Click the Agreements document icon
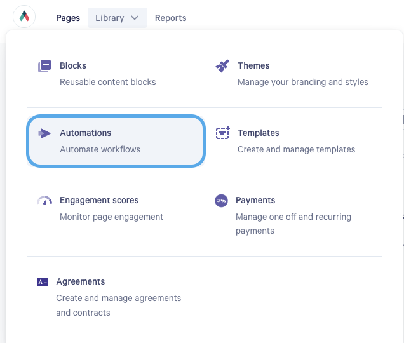Screen dimensions: 404x343 [43, 282]
